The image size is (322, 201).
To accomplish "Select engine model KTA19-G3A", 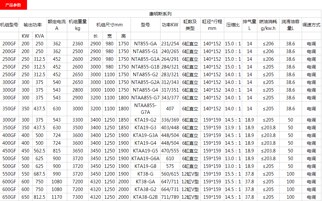I will coord(145,135).
